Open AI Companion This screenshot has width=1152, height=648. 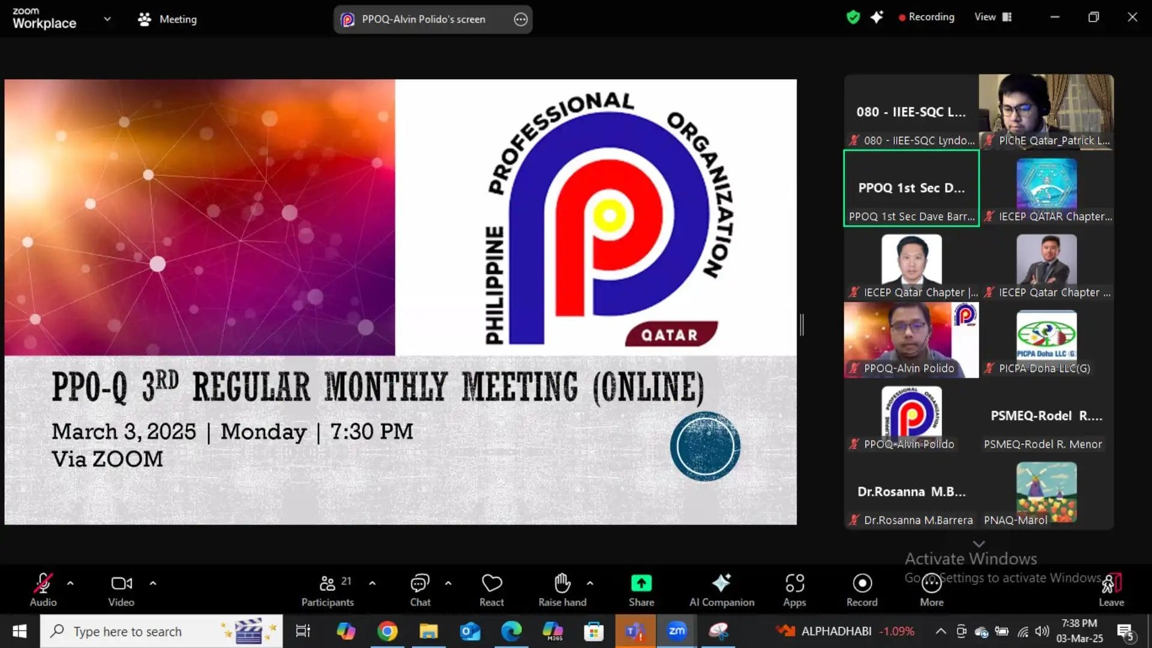coord(722,590)
